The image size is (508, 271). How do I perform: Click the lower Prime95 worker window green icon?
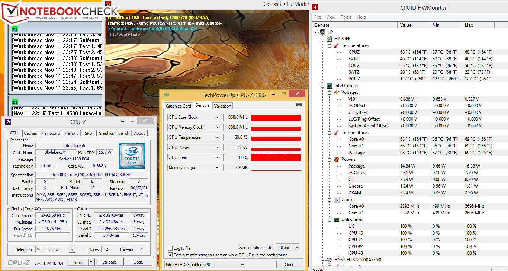pyautogui.click(x=15, y=101)
